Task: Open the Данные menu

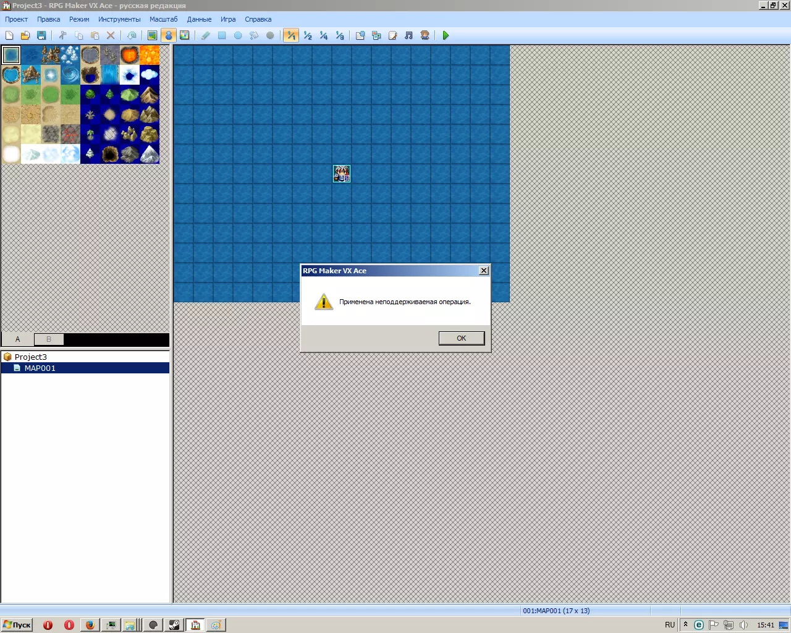Action: (x=199, y=19)
